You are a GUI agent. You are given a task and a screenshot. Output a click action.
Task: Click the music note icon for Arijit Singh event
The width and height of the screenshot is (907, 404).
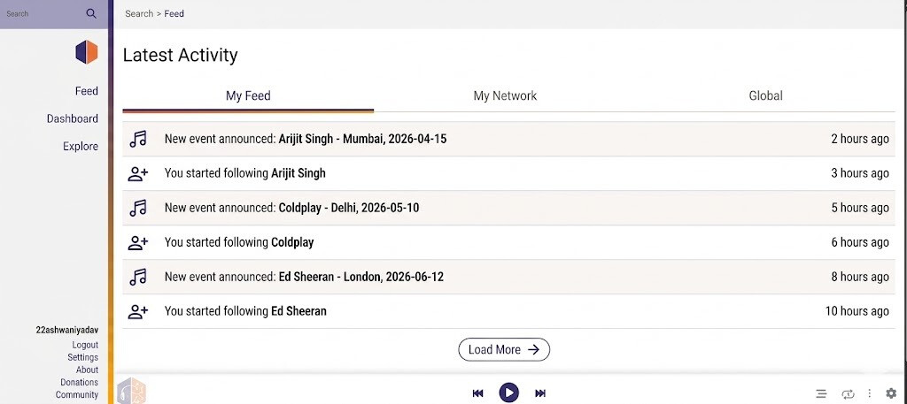point(137,139)
